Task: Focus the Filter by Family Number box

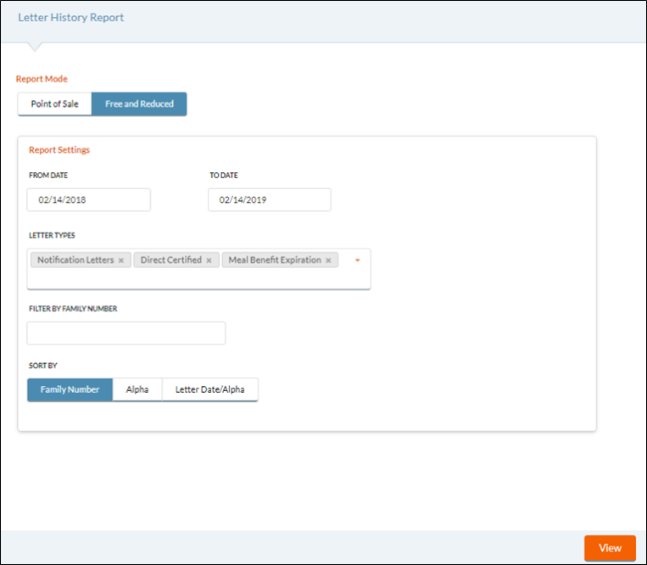Action: point(126,333)
